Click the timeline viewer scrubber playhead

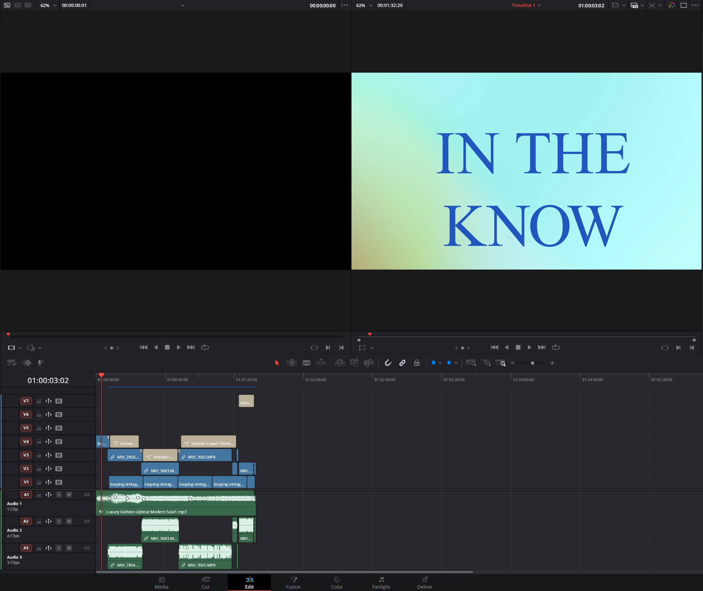(370, 335)
